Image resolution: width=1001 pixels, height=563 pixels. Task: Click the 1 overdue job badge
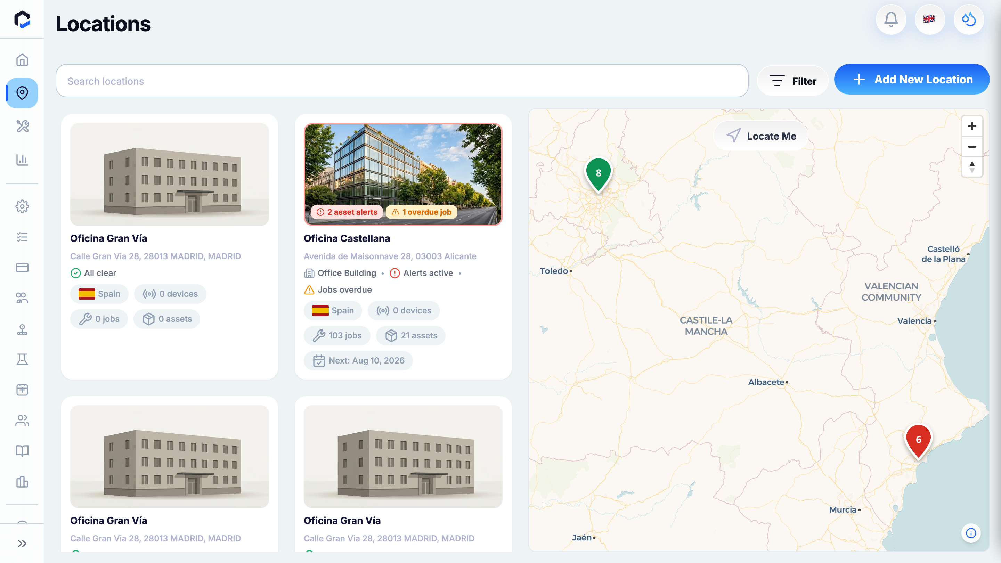pos(422,212)
